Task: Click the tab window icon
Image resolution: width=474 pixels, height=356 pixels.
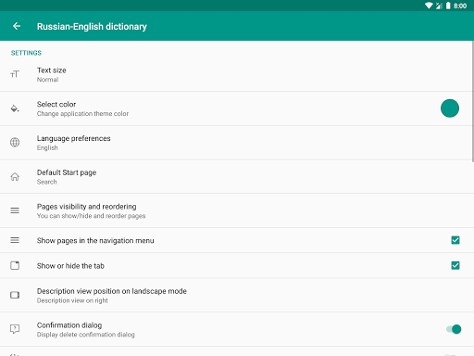Action: tap(15, 265)
